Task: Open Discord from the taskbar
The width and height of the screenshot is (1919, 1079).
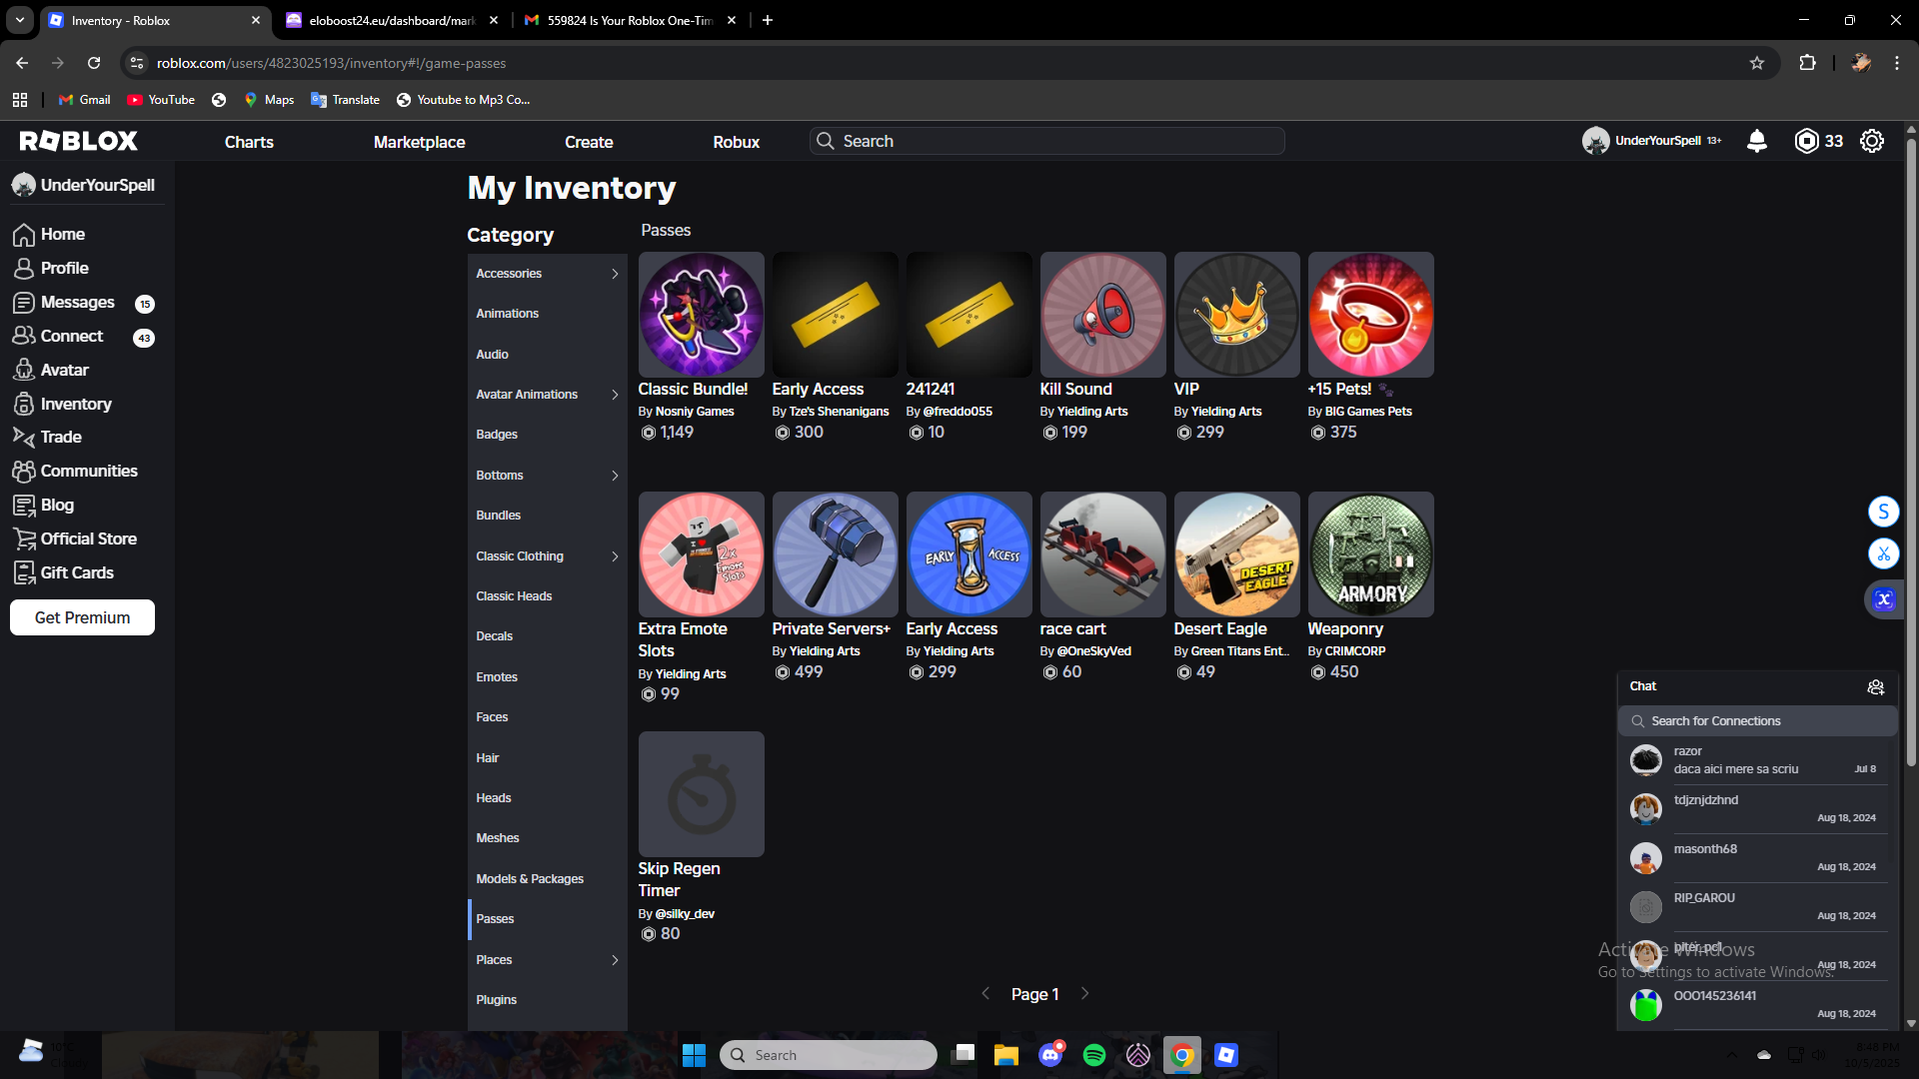Action: 1050,1055
